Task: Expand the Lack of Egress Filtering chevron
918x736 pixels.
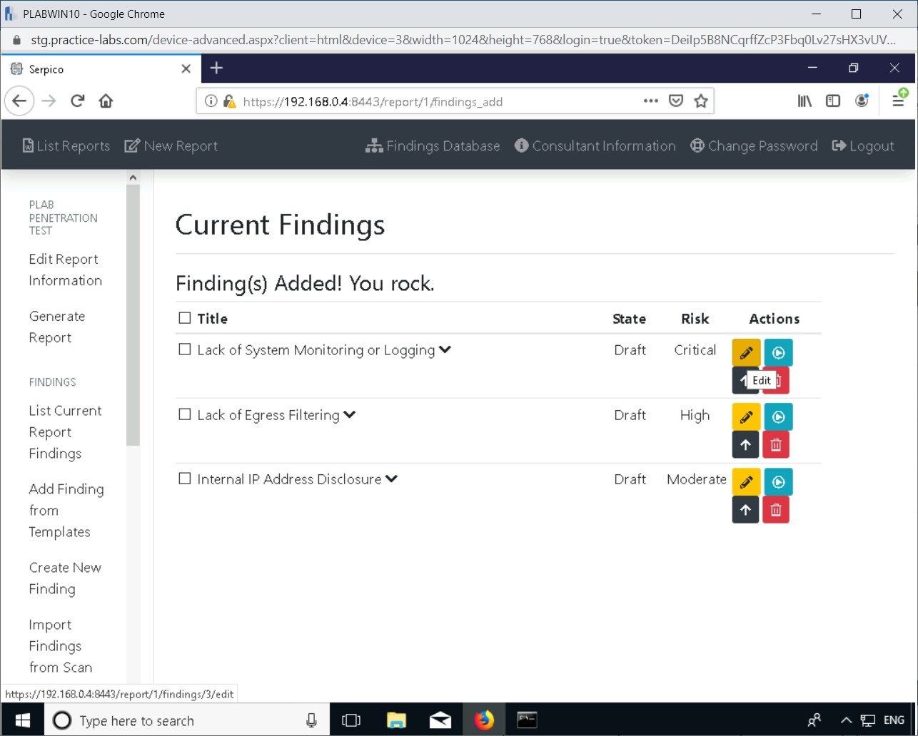Action: [x=349, y=414]
